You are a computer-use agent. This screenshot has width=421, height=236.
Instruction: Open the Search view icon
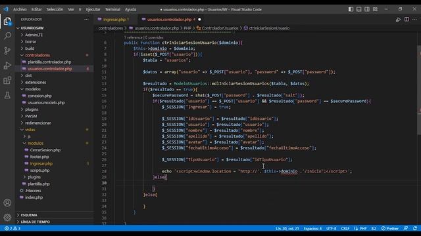(x=7, y=35)
